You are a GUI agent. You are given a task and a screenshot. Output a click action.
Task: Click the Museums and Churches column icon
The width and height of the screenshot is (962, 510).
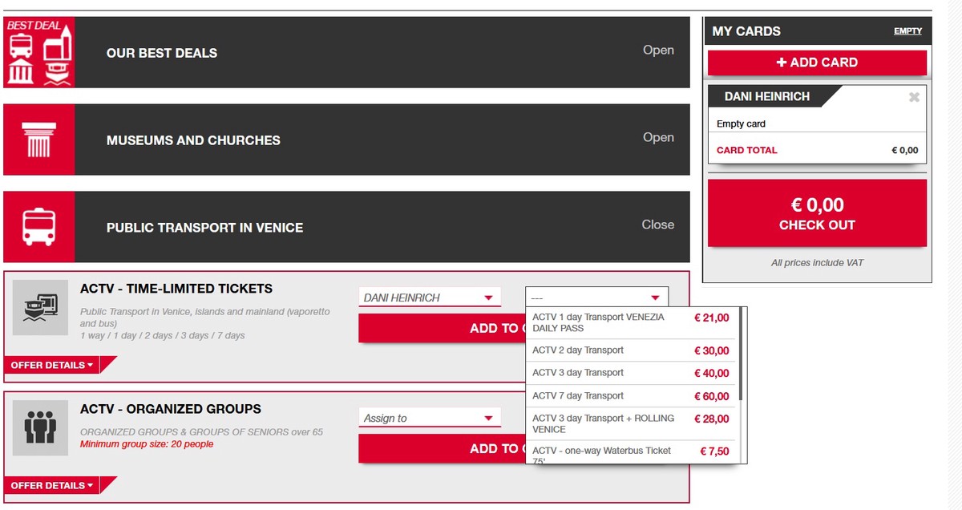[x=39, y=140]
